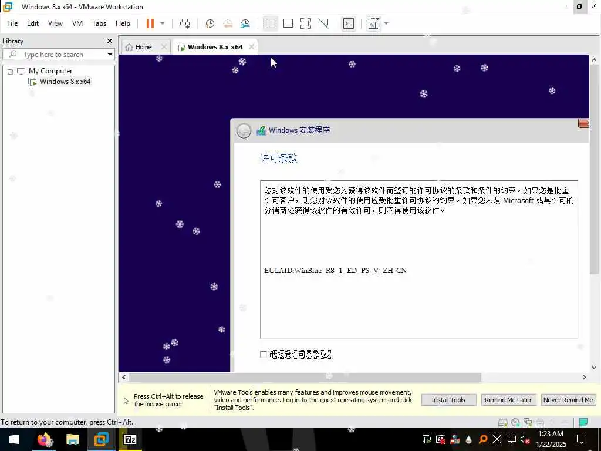This screenshot has height=451, width=601.
Task: Enter full screen mode icon
Action: [305, 23]
